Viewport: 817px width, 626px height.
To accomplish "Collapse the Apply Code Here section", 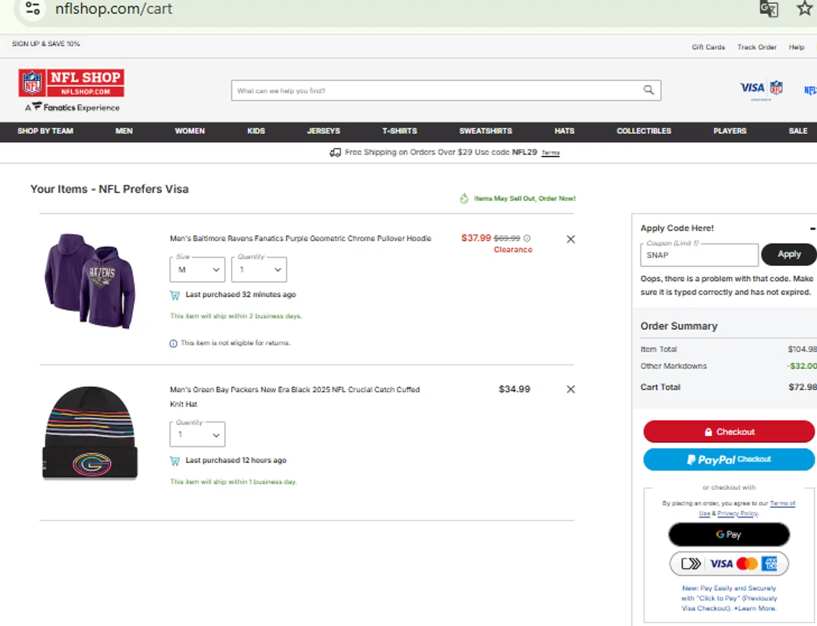I will 812,229.
